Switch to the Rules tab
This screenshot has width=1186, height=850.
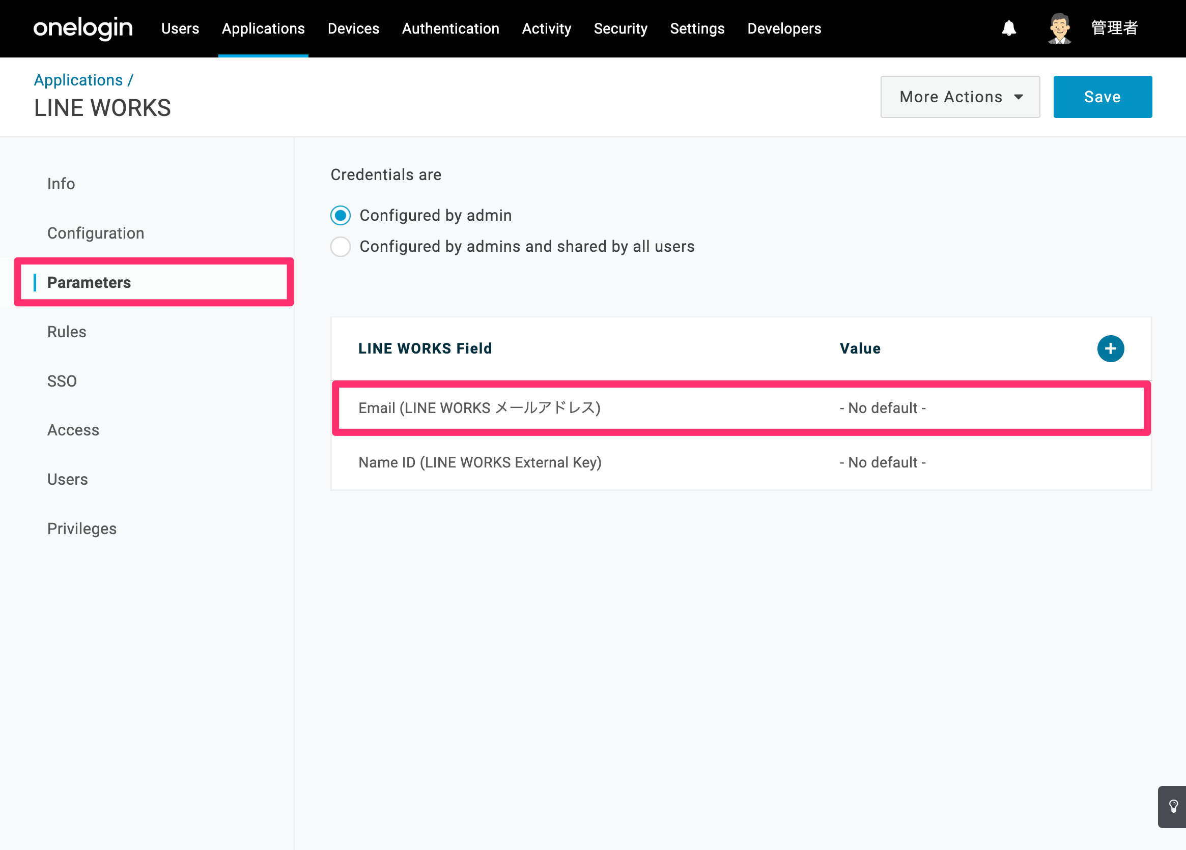click(x=66, y=332)
